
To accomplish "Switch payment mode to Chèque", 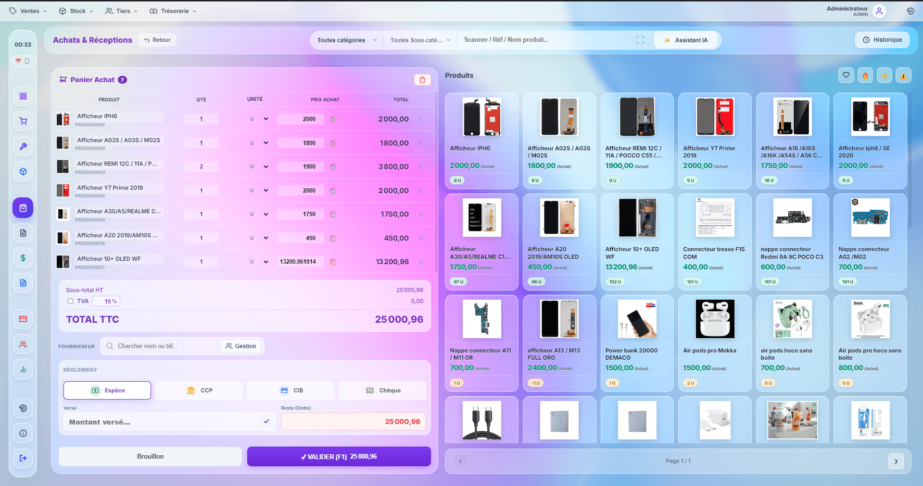I will coord(382,390).
